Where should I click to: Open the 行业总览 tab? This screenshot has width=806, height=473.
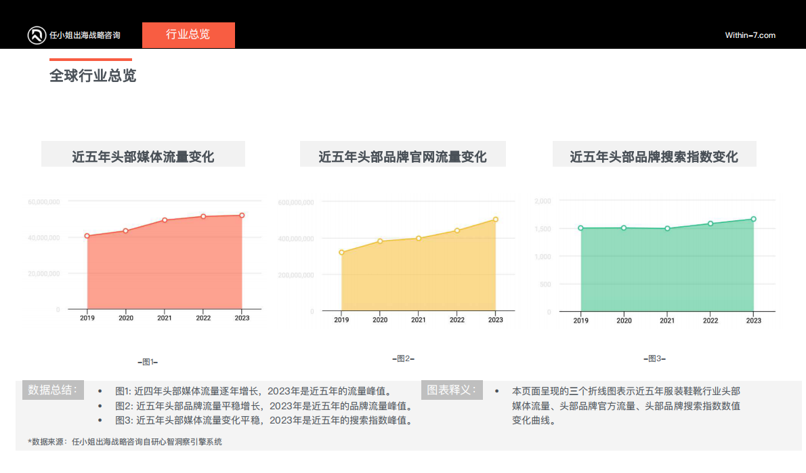click(x=188, y=35)
